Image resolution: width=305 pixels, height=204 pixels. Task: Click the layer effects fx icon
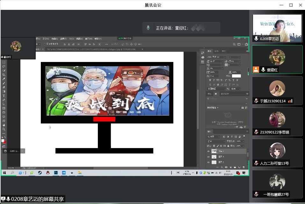(222, 167)
